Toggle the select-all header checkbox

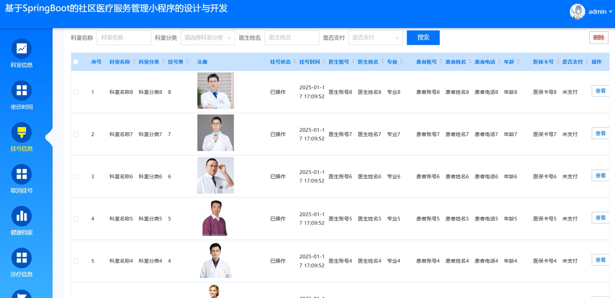[x=76, y=62]
